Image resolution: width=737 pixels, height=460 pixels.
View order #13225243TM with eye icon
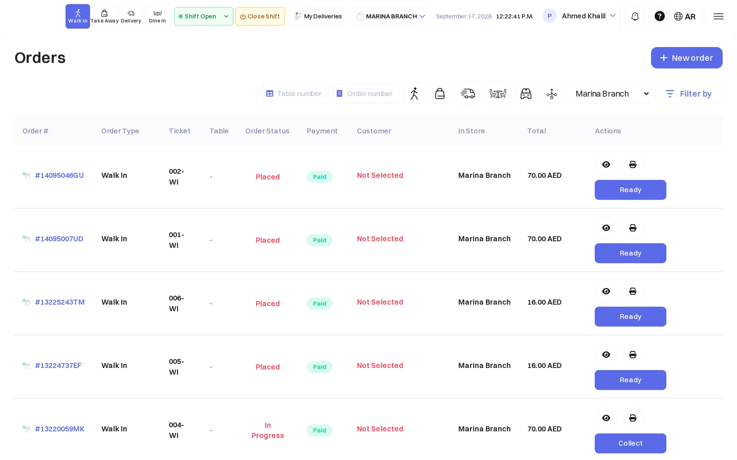[606, 291]
